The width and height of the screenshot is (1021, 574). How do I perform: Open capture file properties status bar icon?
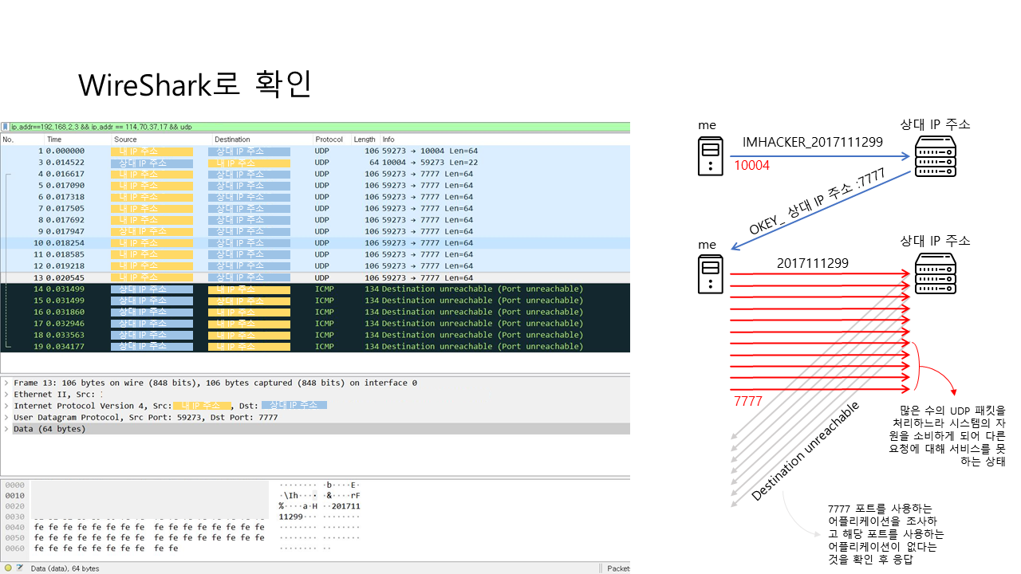coord(19,568)
